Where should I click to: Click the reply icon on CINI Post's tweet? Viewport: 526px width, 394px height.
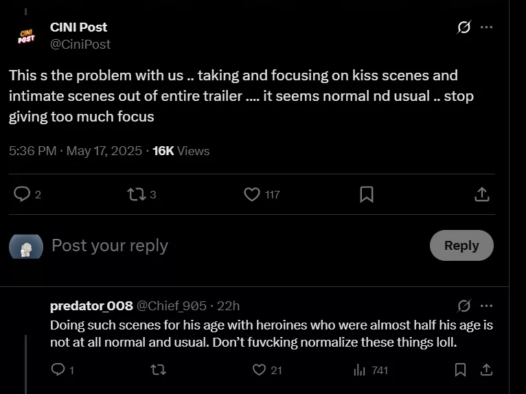22,194
